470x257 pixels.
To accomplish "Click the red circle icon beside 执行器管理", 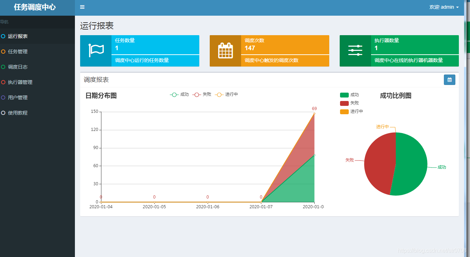I will [3, 82].
